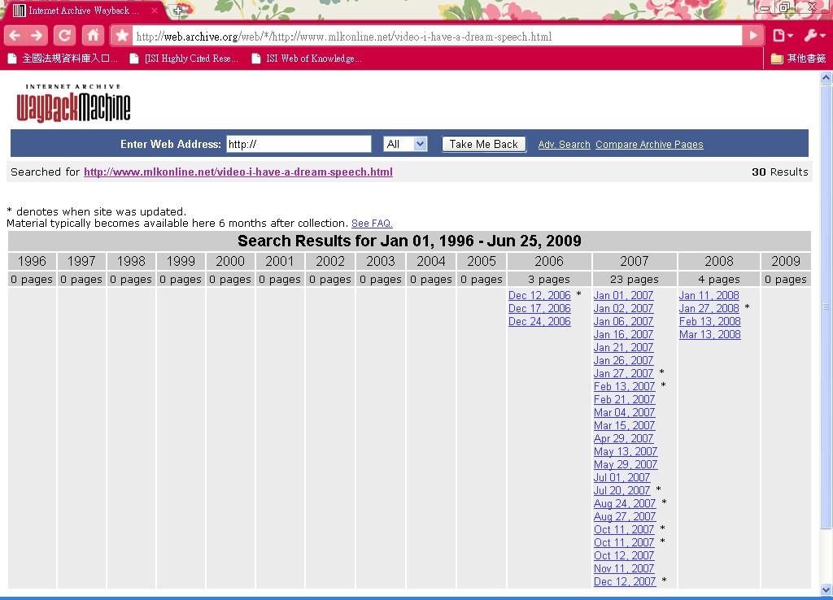
Task: Open the page menu icon
Action: tap(783, 36)
